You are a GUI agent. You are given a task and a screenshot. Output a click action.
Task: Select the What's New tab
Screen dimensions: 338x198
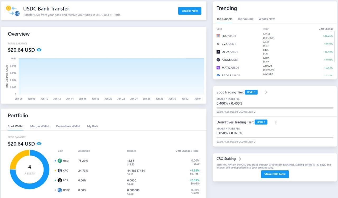click(266, 19)
